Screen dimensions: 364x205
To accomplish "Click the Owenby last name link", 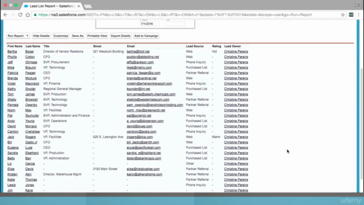I will tap(31, 105).
